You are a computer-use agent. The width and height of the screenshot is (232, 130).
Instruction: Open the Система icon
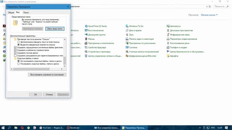pos(127,47)
